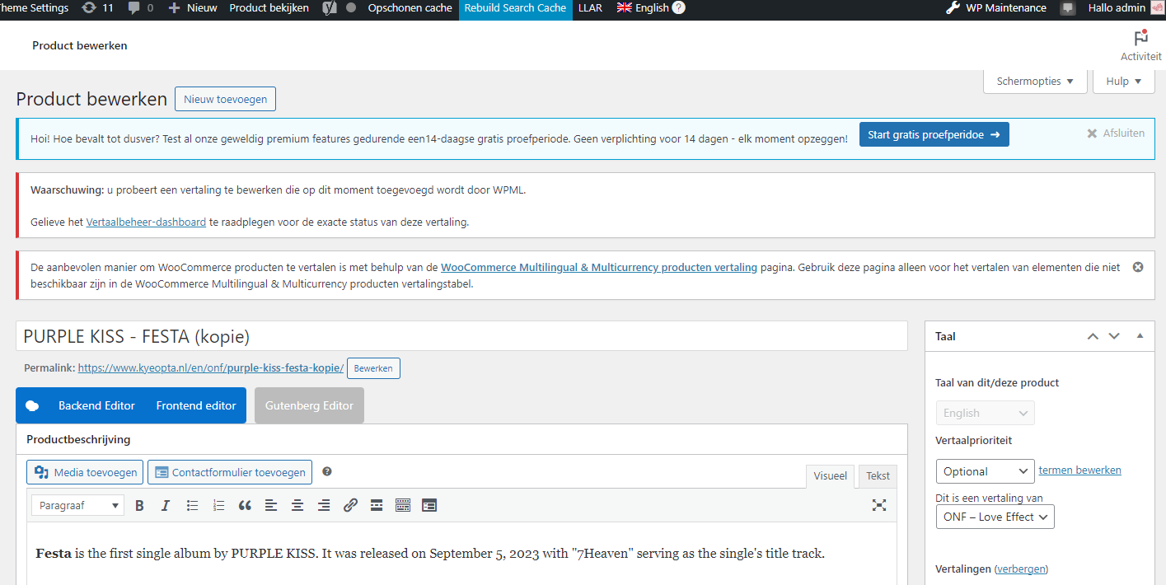Close the trial banner with Afsluiten
Viewport: 1166px width, 585px height.
[x=1116, y=133]
